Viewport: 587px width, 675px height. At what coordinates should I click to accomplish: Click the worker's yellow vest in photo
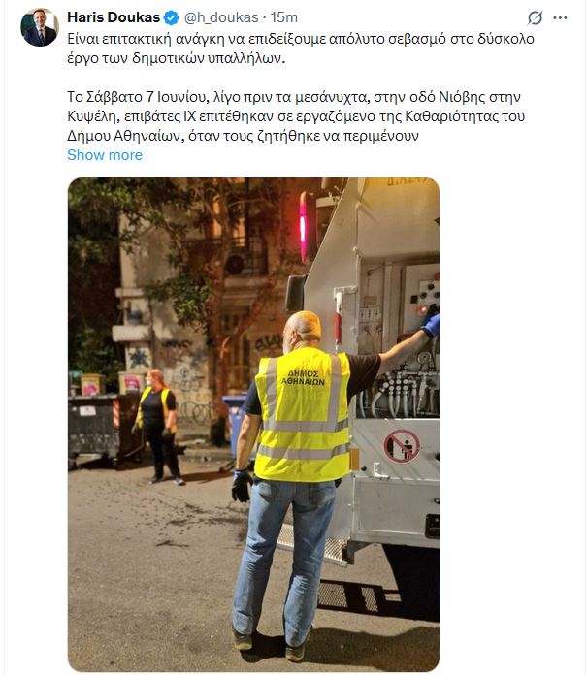pyautogui.click(x=303, y=415)
